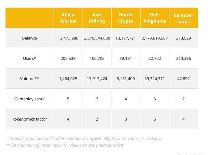
Task: Select the Balance row label
Action: (x=29, y=38)
